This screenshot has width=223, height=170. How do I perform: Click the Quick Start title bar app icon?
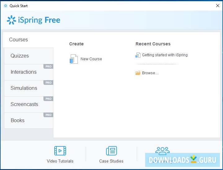pos(6,6)
